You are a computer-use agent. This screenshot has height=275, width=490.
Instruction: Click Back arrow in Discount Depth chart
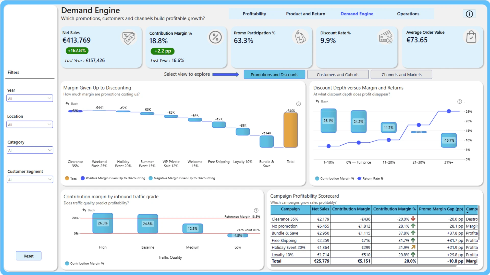317,101
